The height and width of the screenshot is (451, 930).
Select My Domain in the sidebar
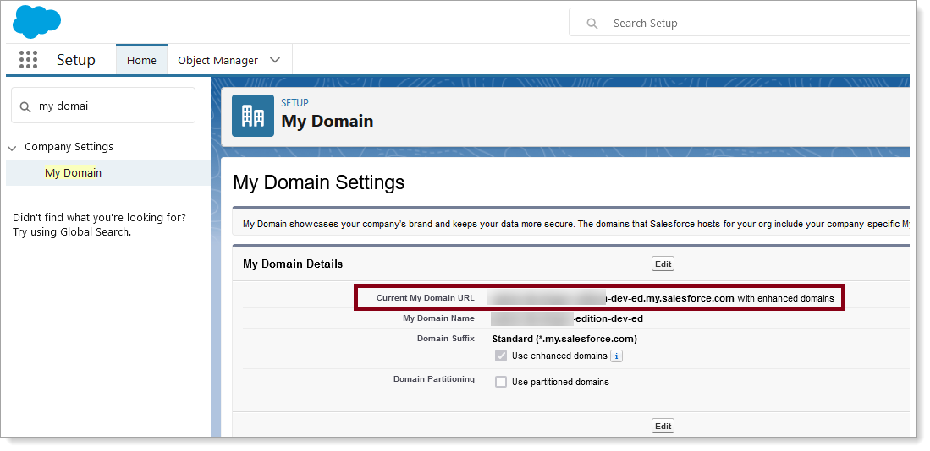click(x=108, y=173)
